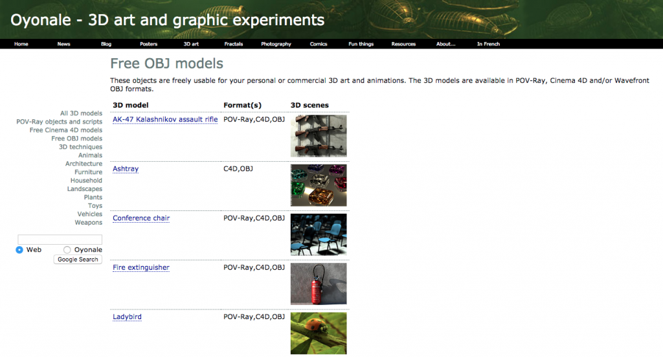
Task: Open the Conference chair model link
Action: point(141,218)
